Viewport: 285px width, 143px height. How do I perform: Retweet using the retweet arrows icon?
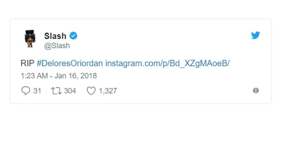[55, 91]
